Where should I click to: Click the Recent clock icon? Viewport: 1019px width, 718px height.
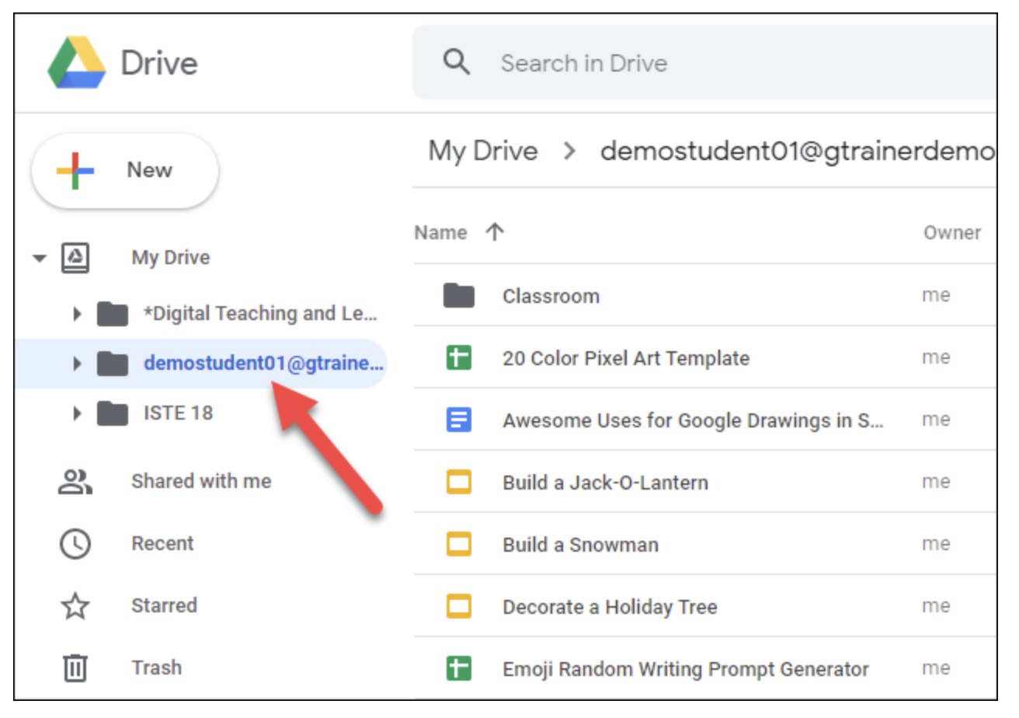(75, 544)
